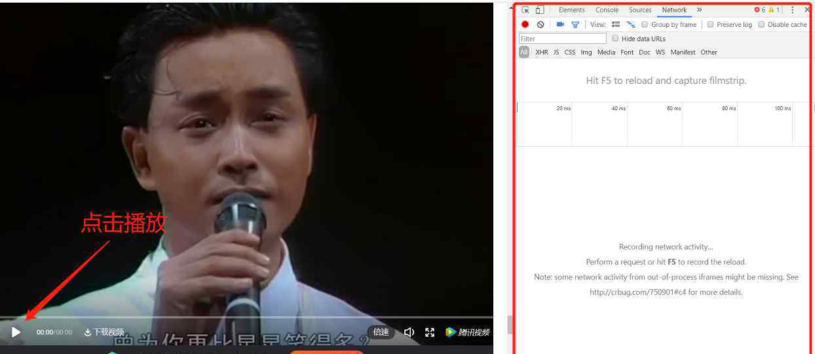815x354 pixels.
Task: Open the 倍速 playback speed menu
Action: pos(381,332)
